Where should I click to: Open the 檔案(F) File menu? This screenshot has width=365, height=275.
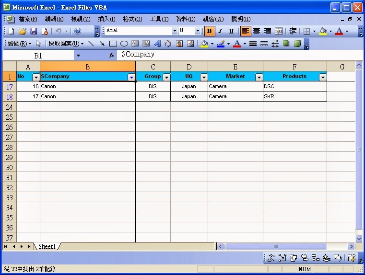pyautogui.click(x=28, y=19)
